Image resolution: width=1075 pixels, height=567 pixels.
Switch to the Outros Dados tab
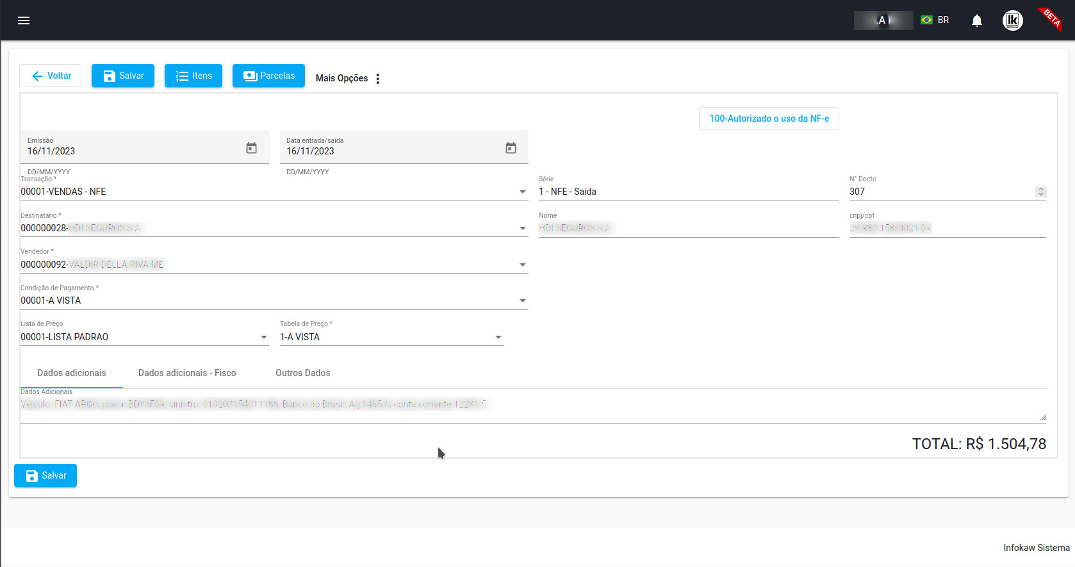[303, 373]
